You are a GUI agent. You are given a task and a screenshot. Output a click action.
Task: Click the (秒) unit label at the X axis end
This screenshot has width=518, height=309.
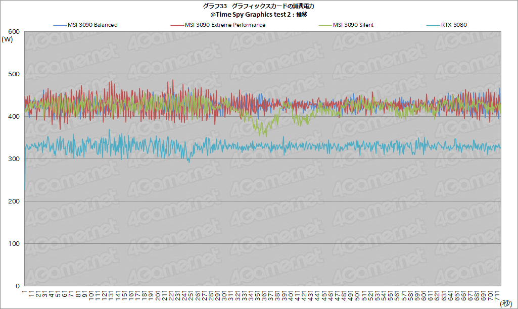tap(506, 303)
